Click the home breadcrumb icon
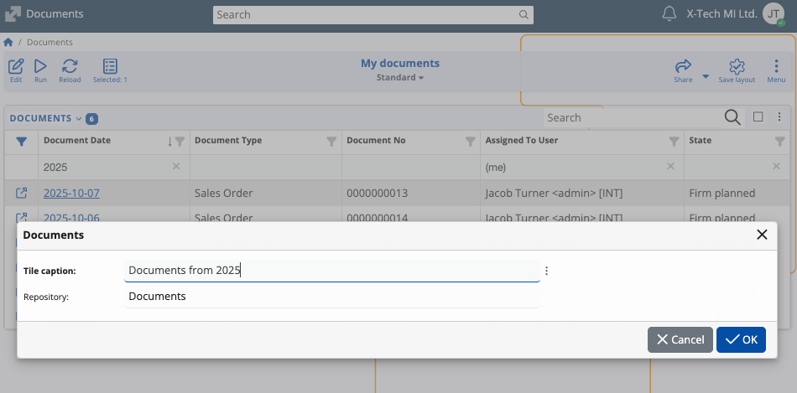This screenshot has height=393, width=797. (x=8, y=42)
